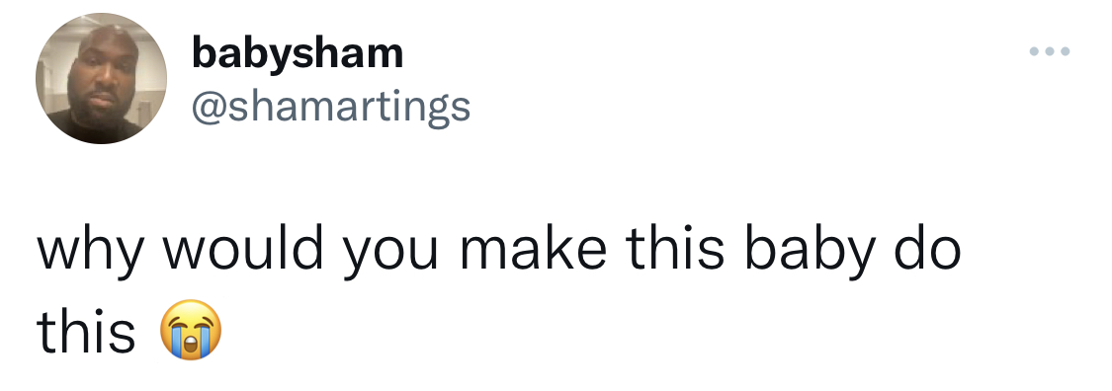Click the face in the circular avatar
Image resolution: width=1112 pixels, height=391 pixels.
pos(101,71)
